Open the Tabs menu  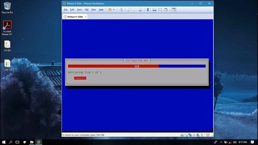94,10
